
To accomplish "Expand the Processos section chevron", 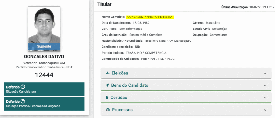I will click(x=265, y=110).
